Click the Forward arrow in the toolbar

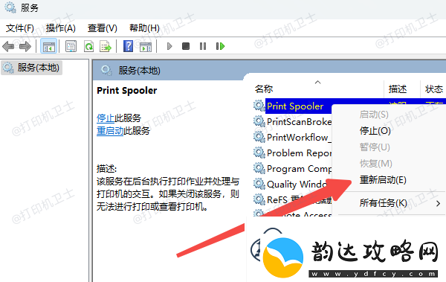coord(25,46)
